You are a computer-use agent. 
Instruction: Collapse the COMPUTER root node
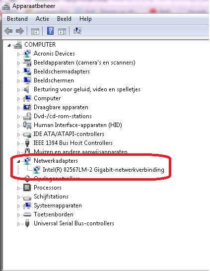[x=9, y=45]
